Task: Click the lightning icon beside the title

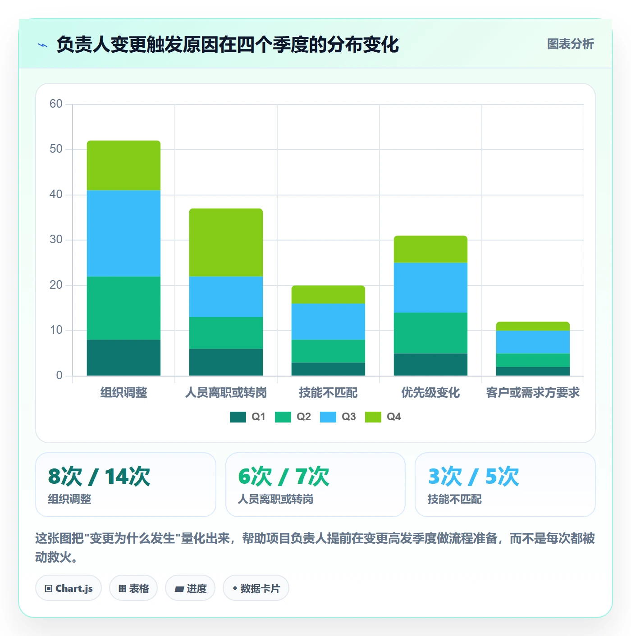Action: pos(43,45)
